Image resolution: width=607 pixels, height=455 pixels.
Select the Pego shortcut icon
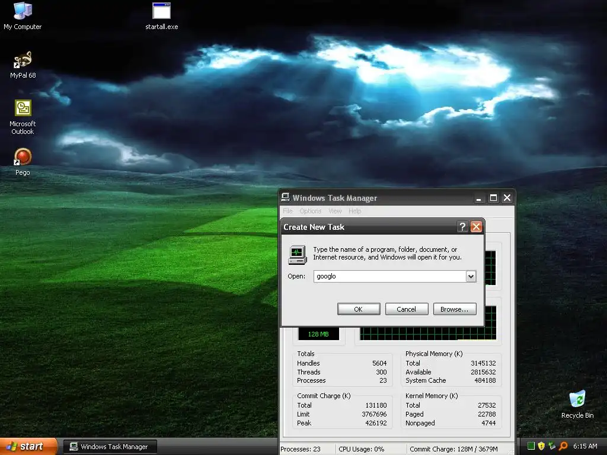coord(23,162)
